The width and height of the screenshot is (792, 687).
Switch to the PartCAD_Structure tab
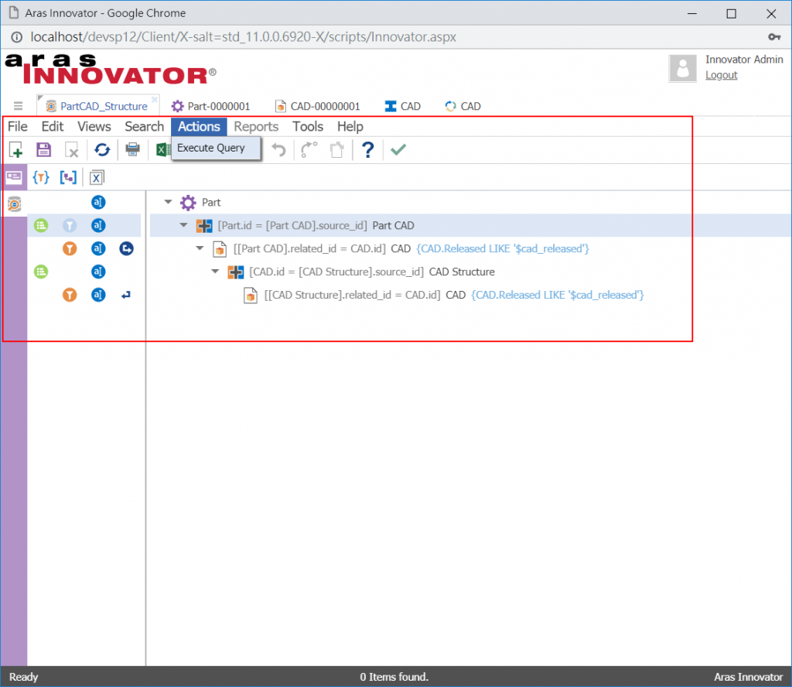pos(98,106)
